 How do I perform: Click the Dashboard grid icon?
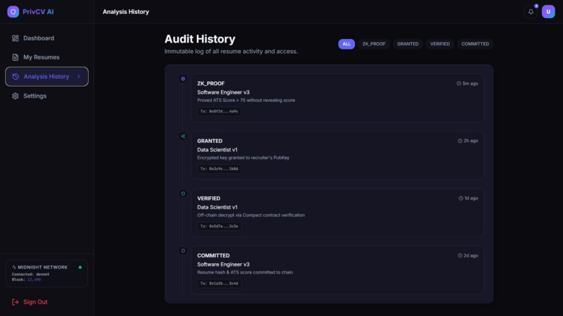point(15,38)
